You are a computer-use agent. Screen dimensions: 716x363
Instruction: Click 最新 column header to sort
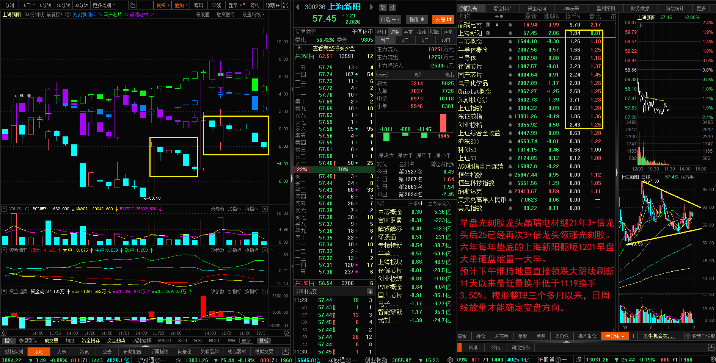[x=531, y=17]
